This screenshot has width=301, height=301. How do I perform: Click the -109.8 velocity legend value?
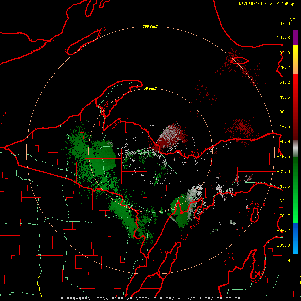click(x=282, y=245)
